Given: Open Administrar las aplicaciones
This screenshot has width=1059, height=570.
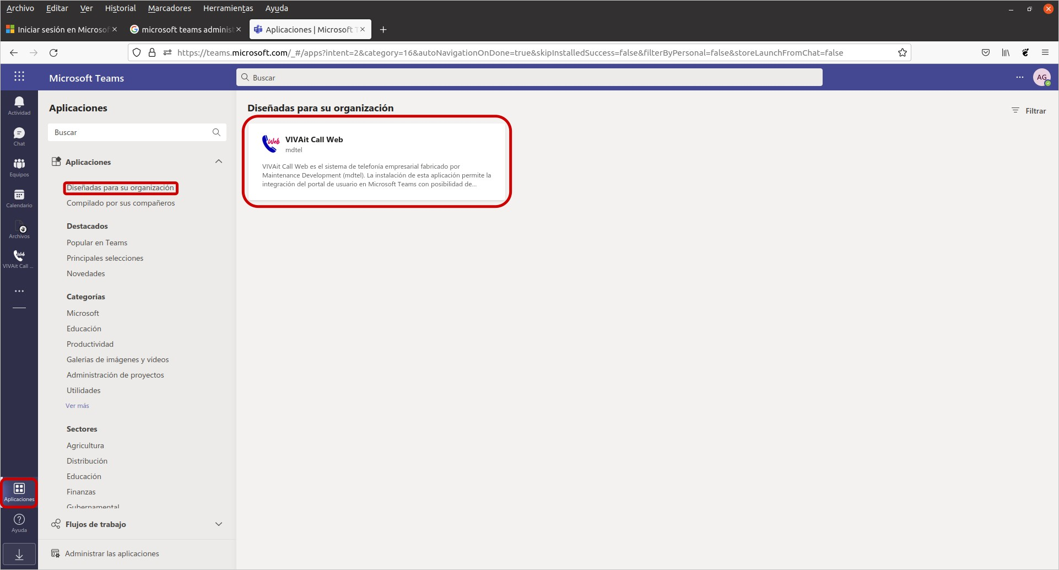Looking at the screenshot, I should pos(112,553).
